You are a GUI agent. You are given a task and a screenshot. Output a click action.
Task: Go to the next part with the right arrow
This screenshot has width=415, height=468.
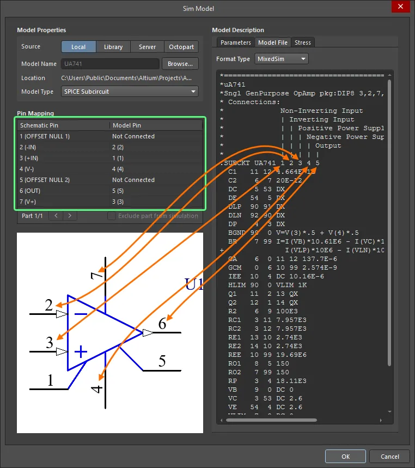tap(70, 216)
